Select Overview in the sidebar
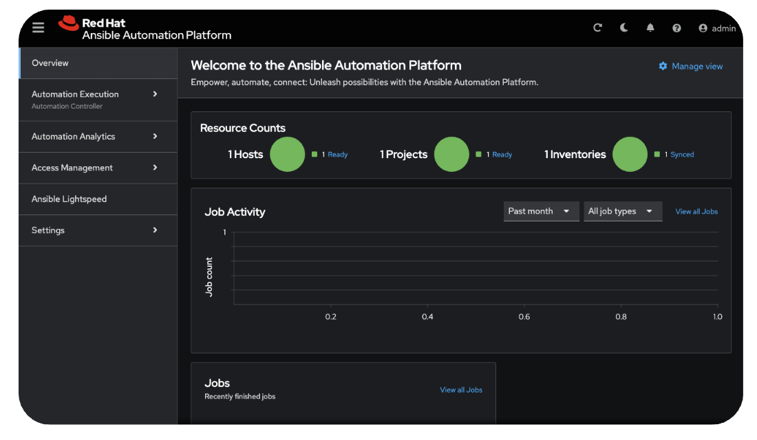 98,63
